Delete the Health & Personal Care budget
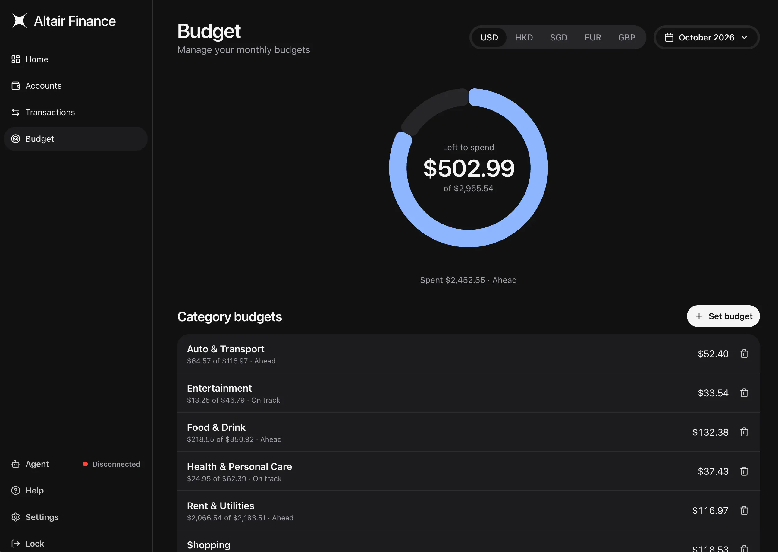 pos(744,471)
